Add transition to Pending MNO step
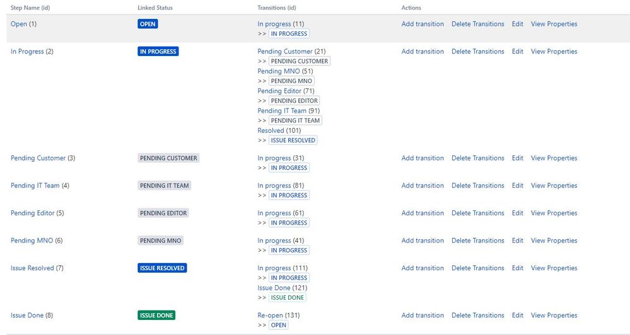The height and width of the screenshot is (335, 630). (423, 241)
